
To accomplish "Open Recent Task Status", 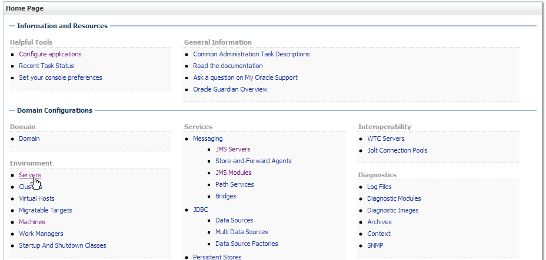I will [46, 66].
